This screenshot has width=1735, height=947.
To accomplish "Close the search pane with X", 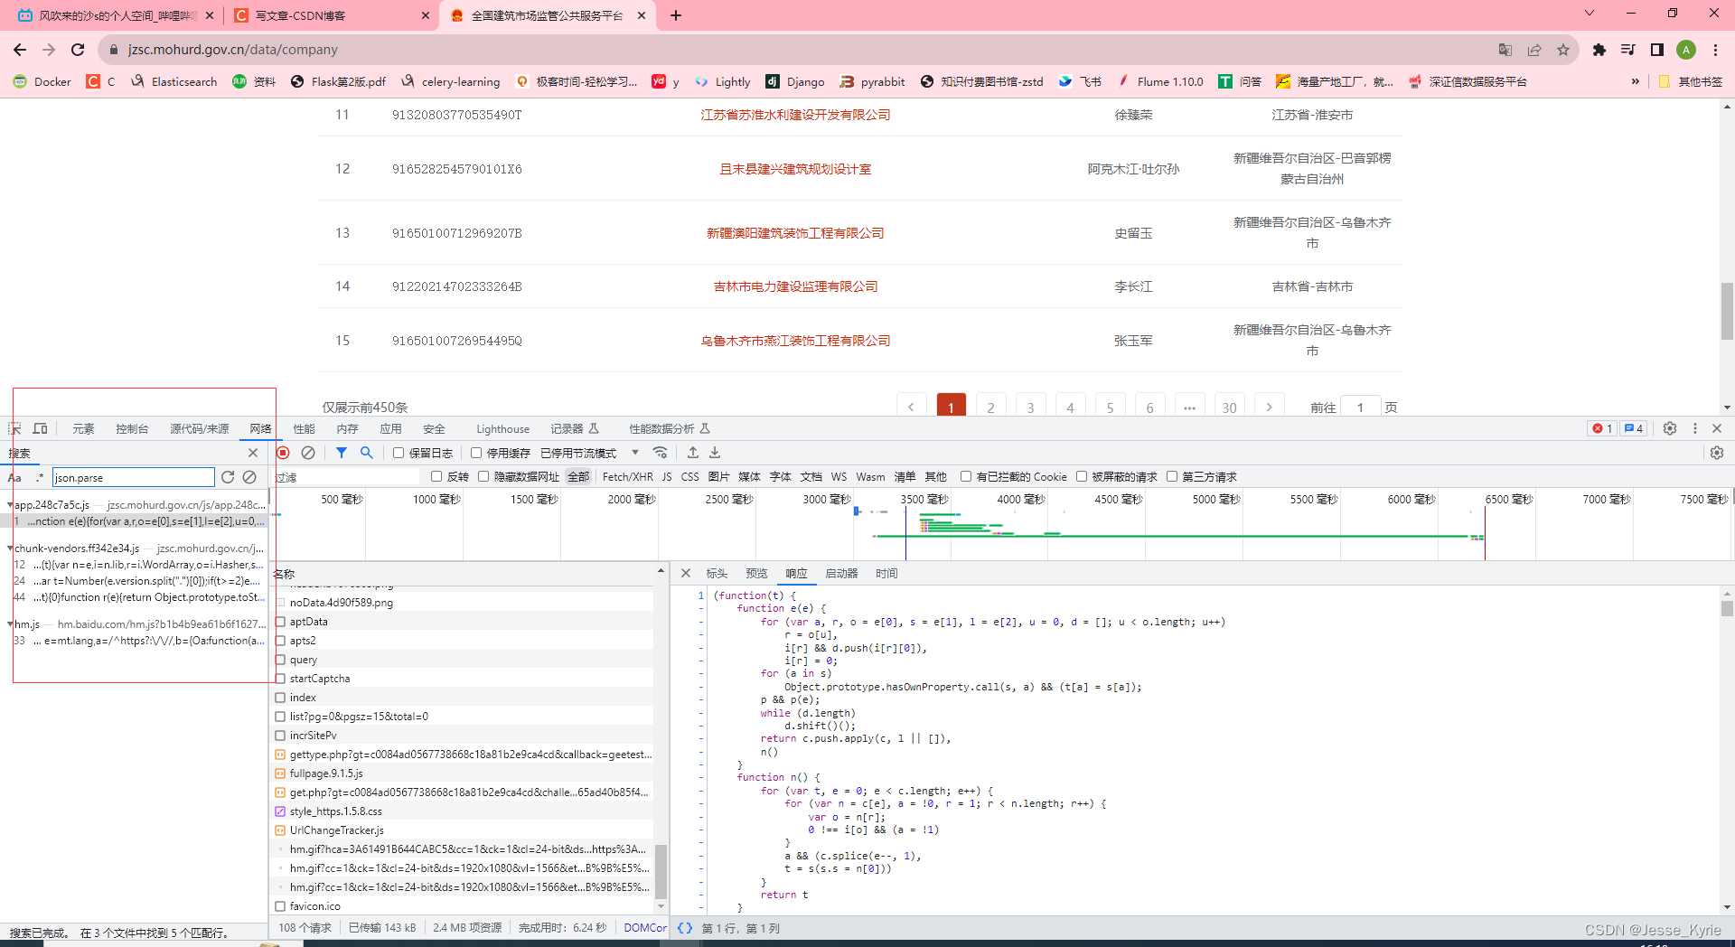I will pyautogui.click(x=253, y=453).
